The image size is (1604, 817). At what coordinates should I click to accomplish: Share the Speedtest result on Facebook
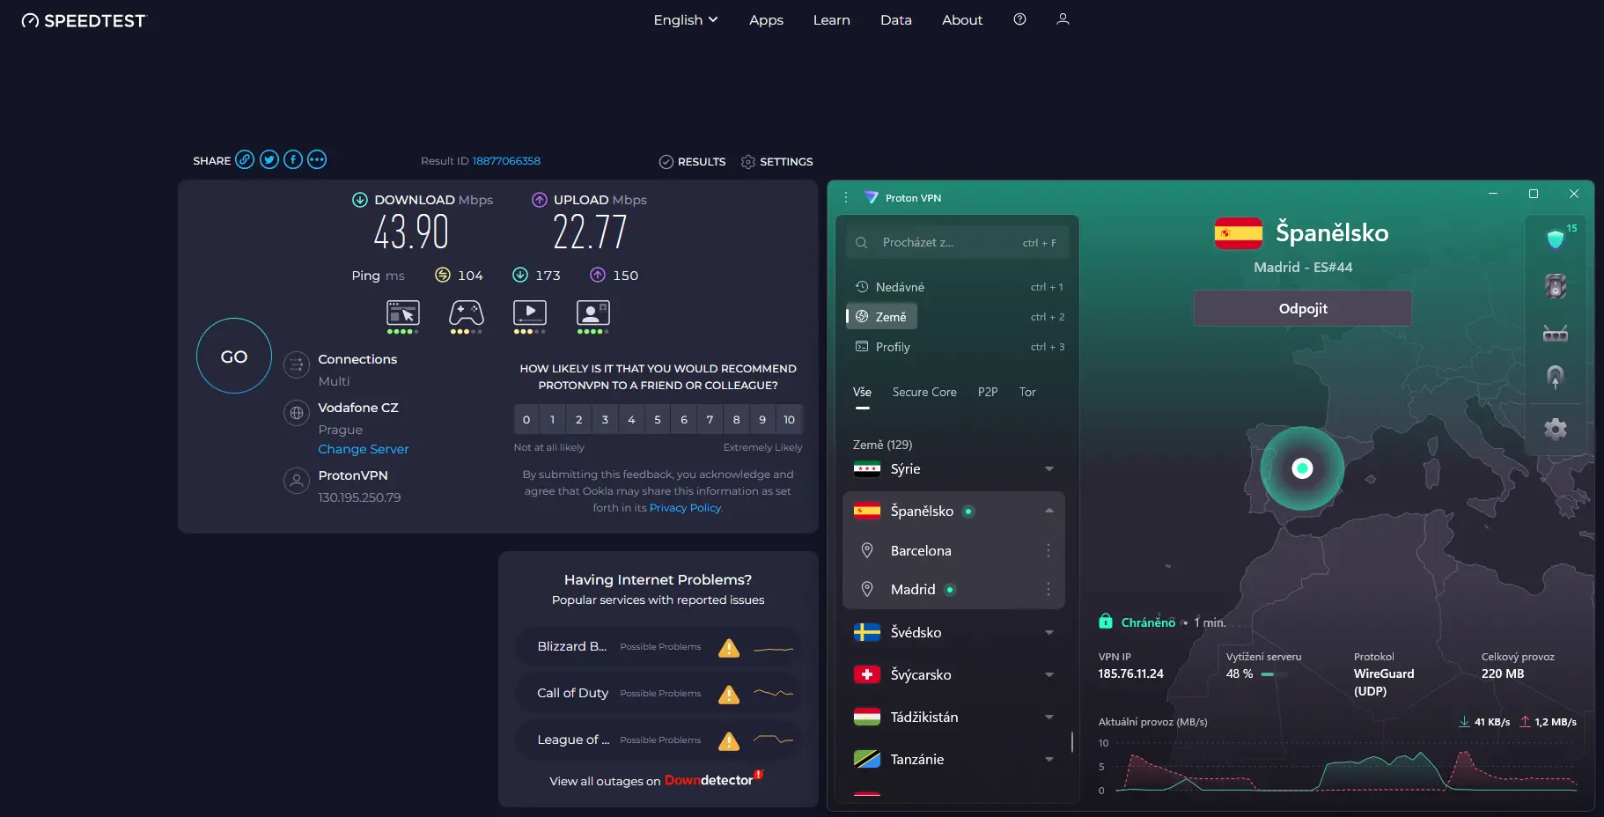click(x=292, y=159)
